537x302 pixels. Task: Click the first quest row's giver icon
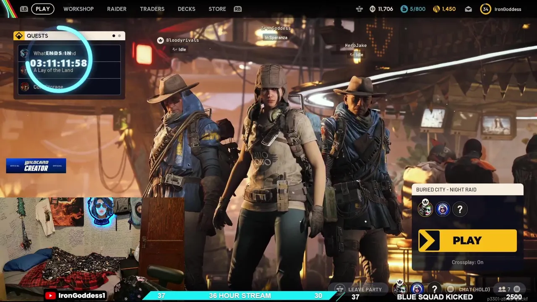point(25,53)
